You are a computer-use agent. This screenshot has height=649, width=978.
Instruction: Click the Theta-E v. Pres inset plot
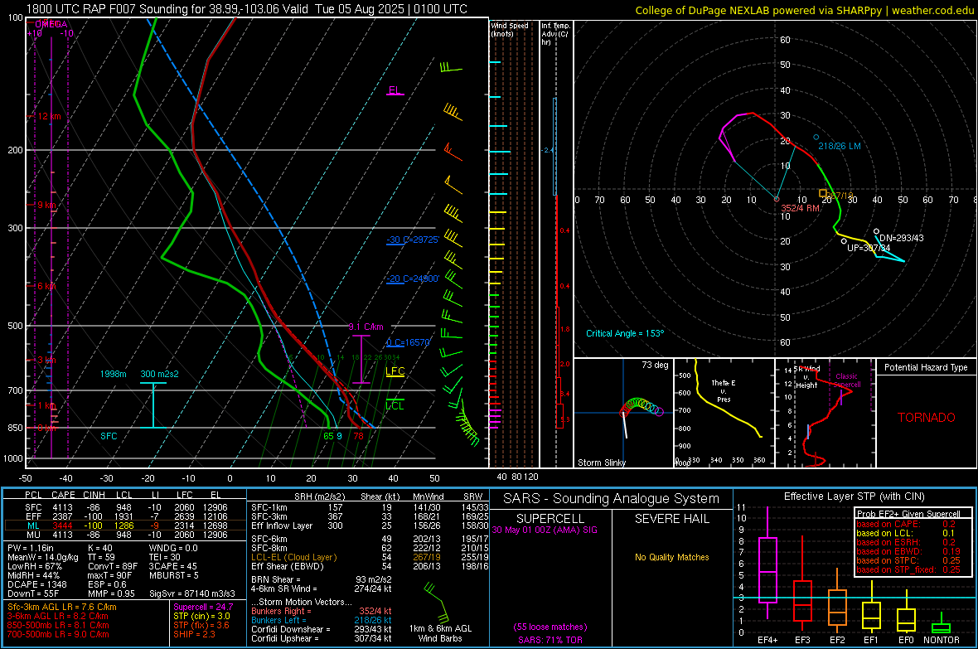pos(724,413)
